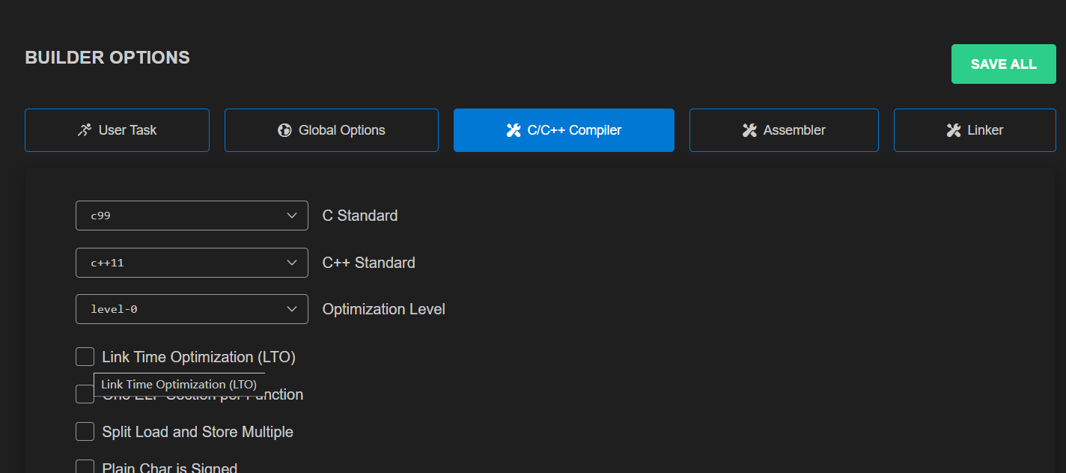Click the Split Load and Store Multiple label
Image resolution: width=1066 pixels, height=473 pixels.
[198, 432]
